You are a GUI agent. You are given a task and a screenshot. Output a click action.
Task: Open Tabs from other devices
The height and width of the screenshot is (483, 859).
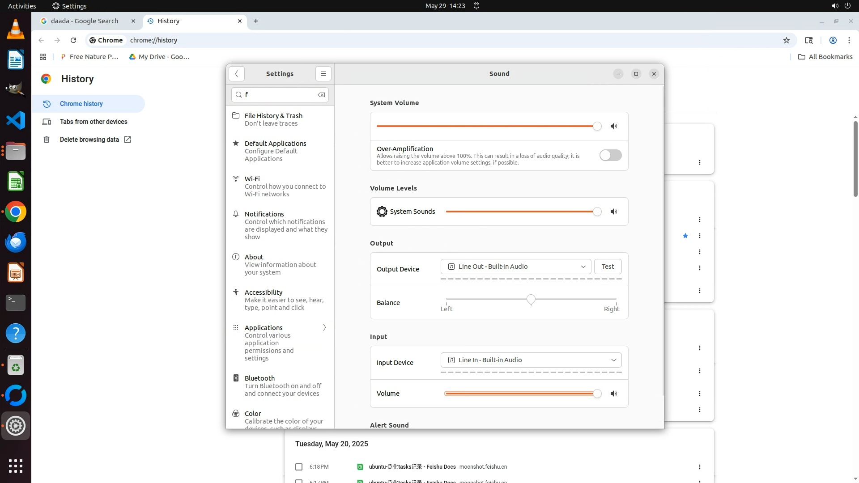pyautogui.click(x=93, y=122)
